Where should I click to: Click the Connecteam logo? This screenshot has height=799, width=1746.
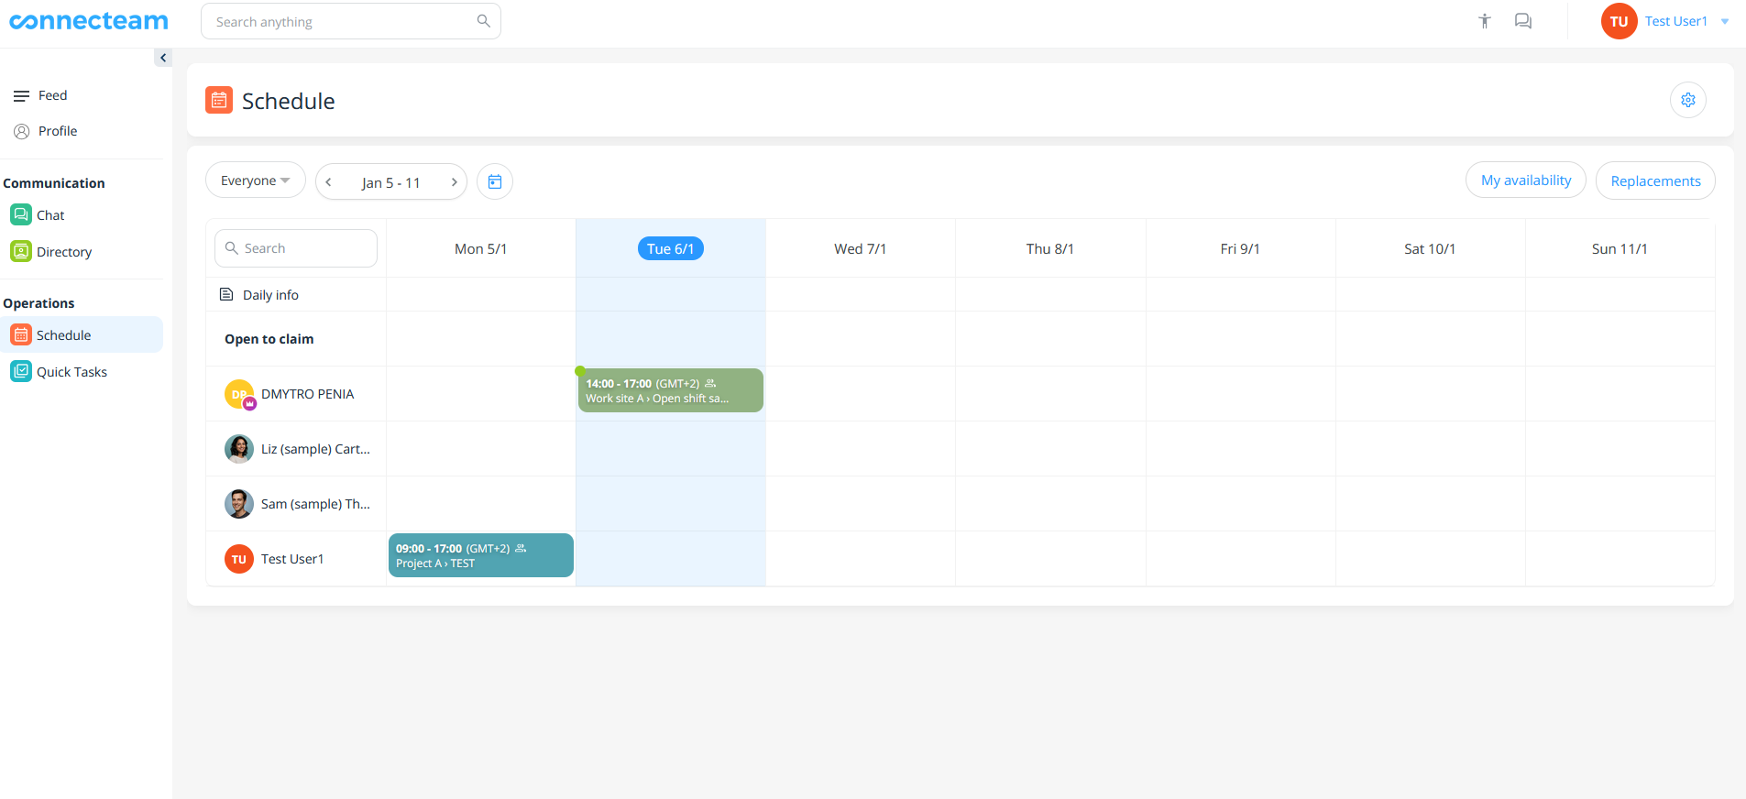pyautogui.click(x=89, y=21)
